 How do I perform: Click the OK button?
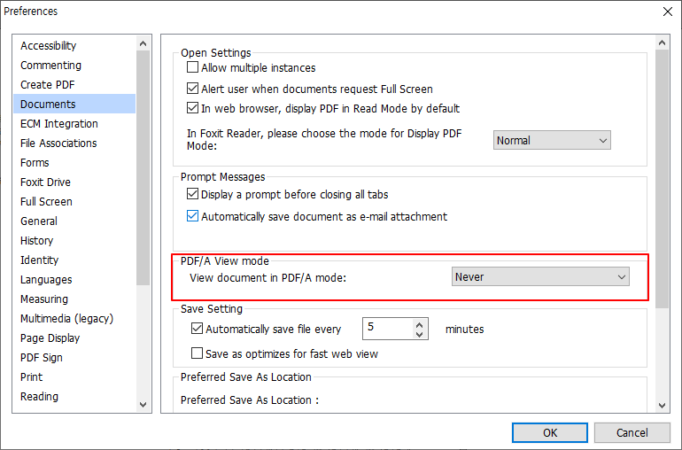[550, 432]
